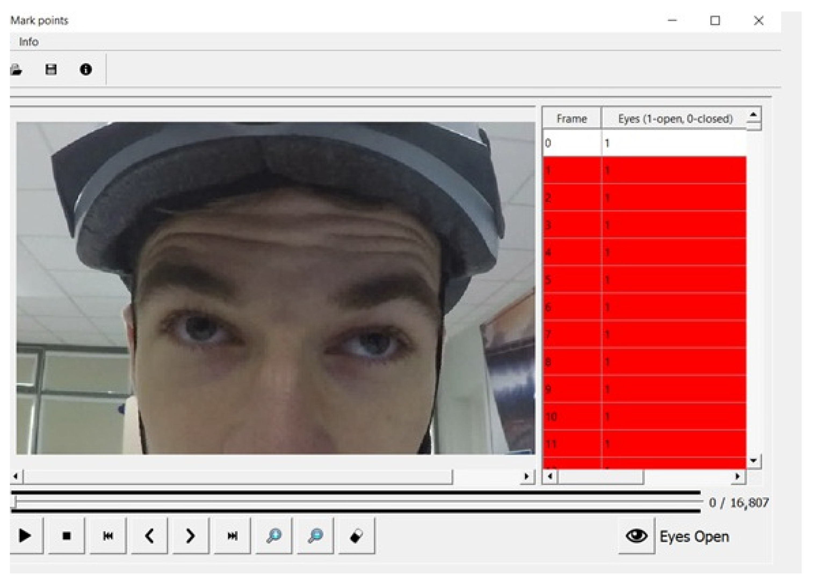The width and height of the screenshot is (814, 578).
Task: Jump to the first frame
Action: (x=108, y=536)
